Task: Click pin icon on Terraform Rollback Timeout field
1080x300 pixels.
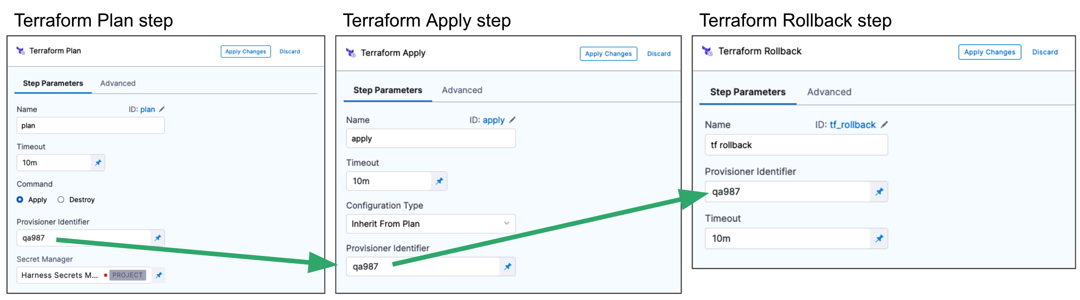Action: (879, 238)
